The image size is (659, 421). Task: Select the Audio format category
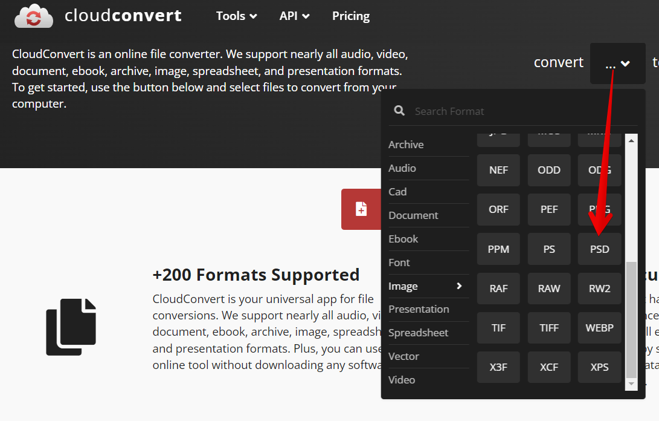[x=402, y=168]
